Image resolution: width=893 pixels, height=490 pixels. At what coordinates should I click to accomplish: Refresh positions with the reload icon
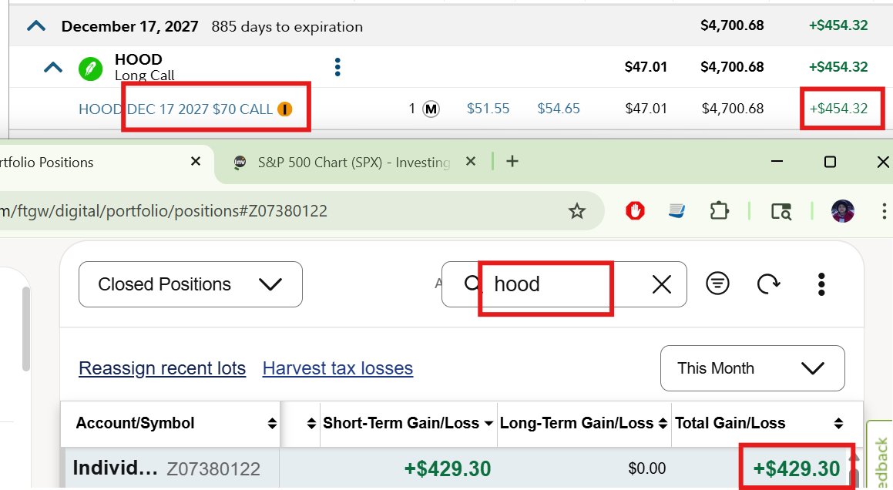point(768,284)
